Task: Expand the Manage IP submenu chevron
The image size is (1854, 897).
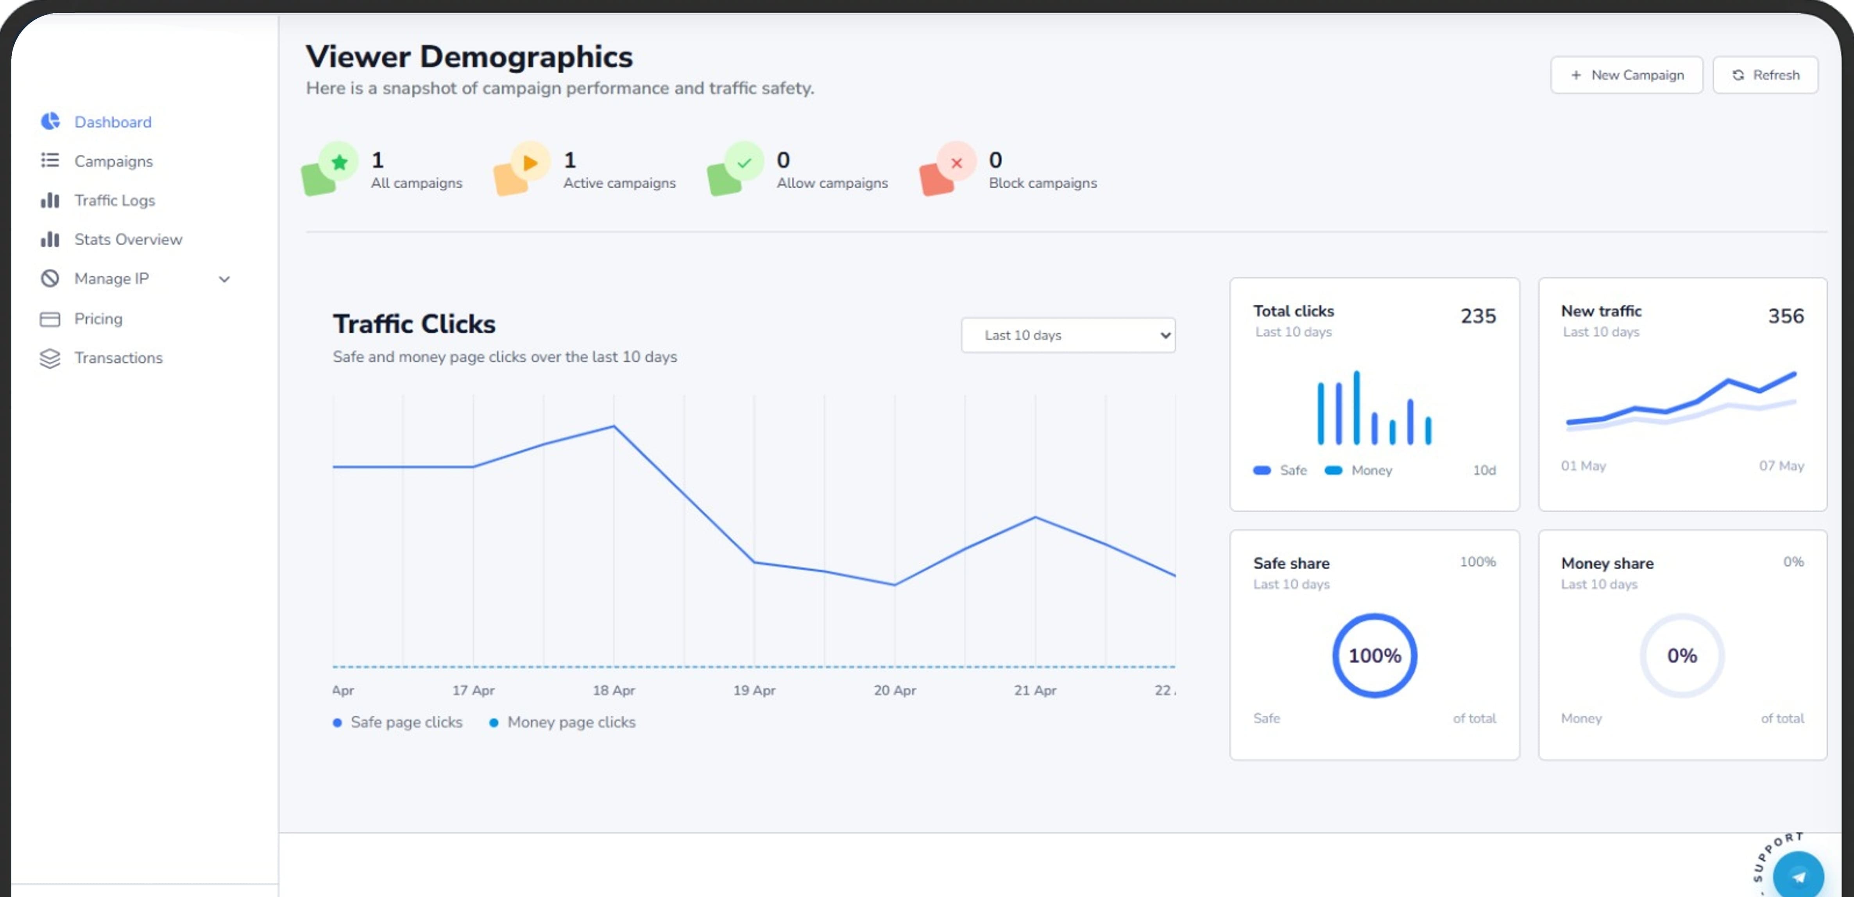Action: coord(225,279)
